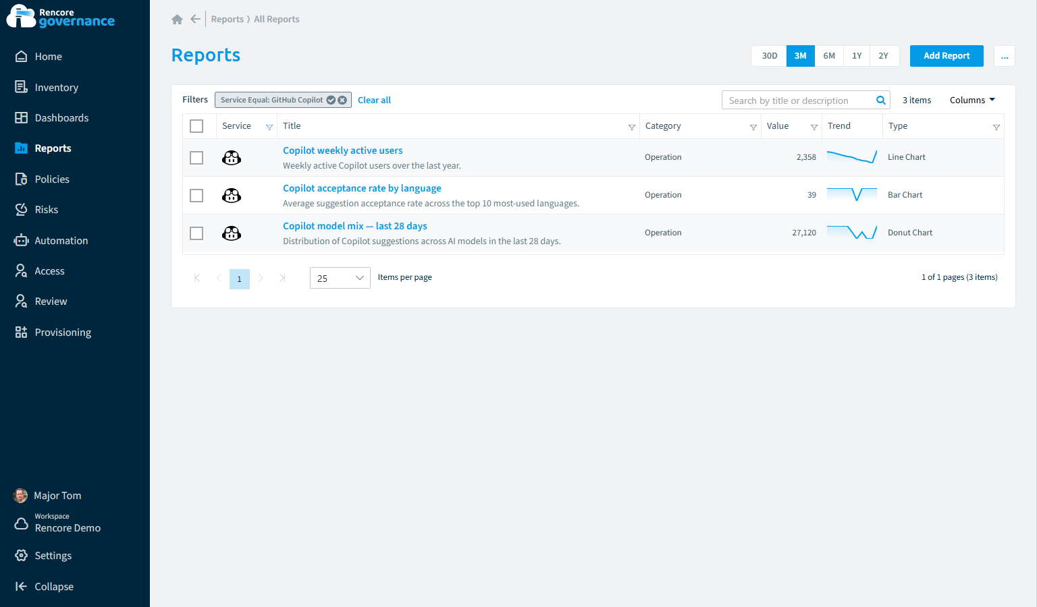1037x607 pixels.
Task: Toggle the checkmark on the Service filter chip
Action: coord(331,100)
